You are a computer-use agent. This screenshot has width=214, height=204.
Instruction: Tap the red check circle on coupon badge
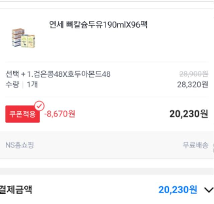(39, 106)
